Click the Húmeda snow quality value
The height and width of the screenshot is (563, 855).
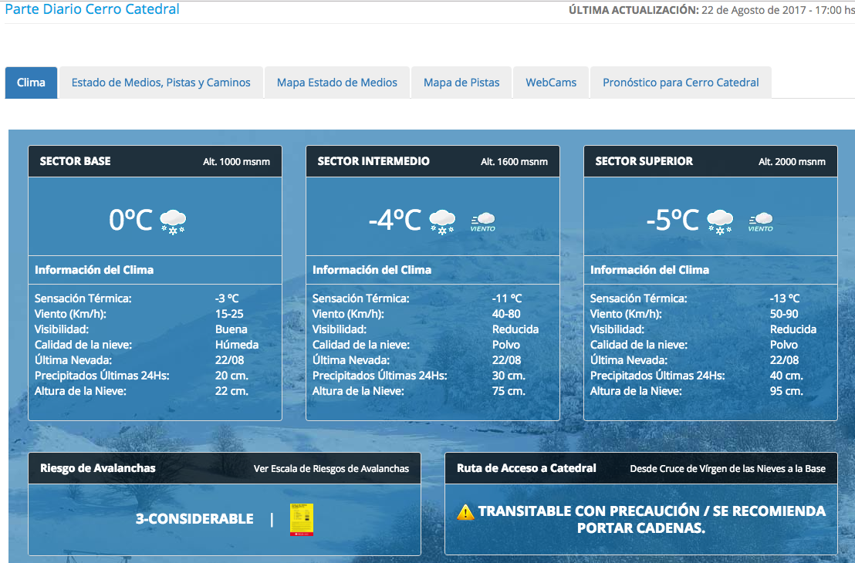[237, 345]
